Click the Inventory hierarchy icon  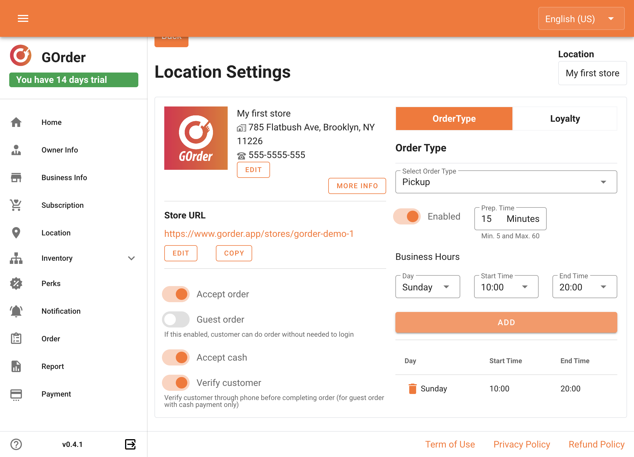[x=16, y=258]
